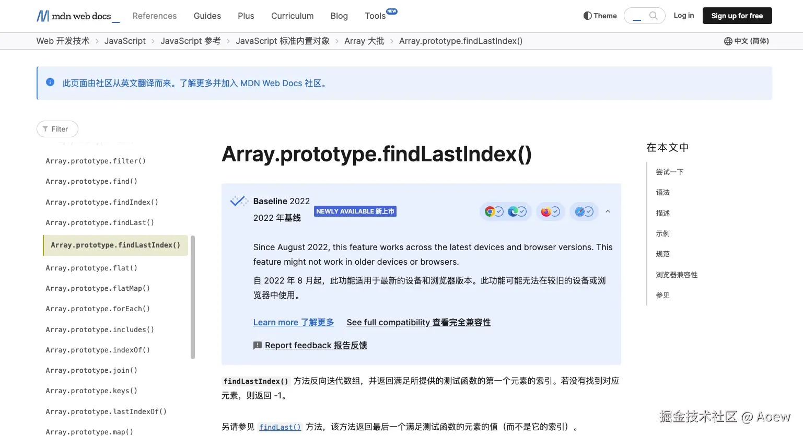Open the findLast() inline code link
Screen dimensions: 803x436
coord(281,427)
